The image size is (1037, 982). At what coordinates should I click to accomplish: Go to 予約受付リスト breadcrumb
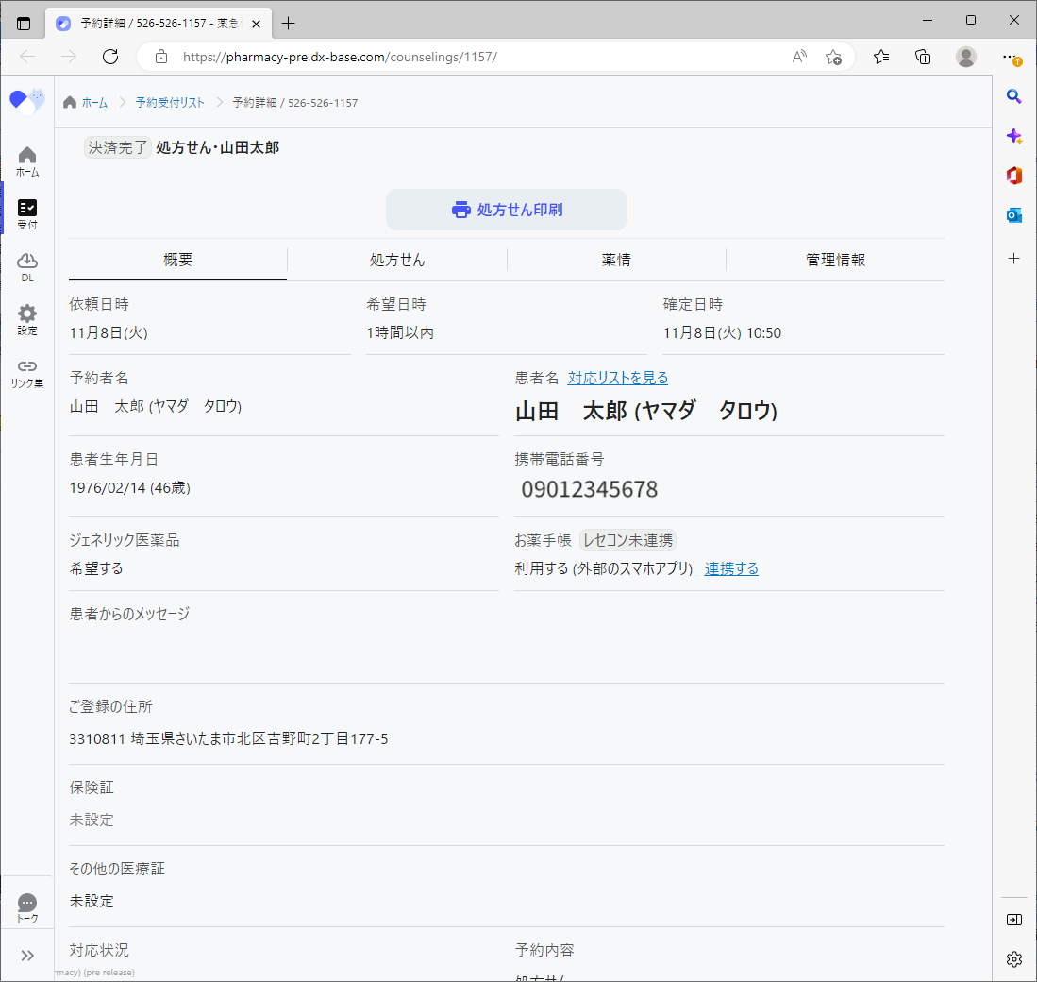(x=170, y=102)
